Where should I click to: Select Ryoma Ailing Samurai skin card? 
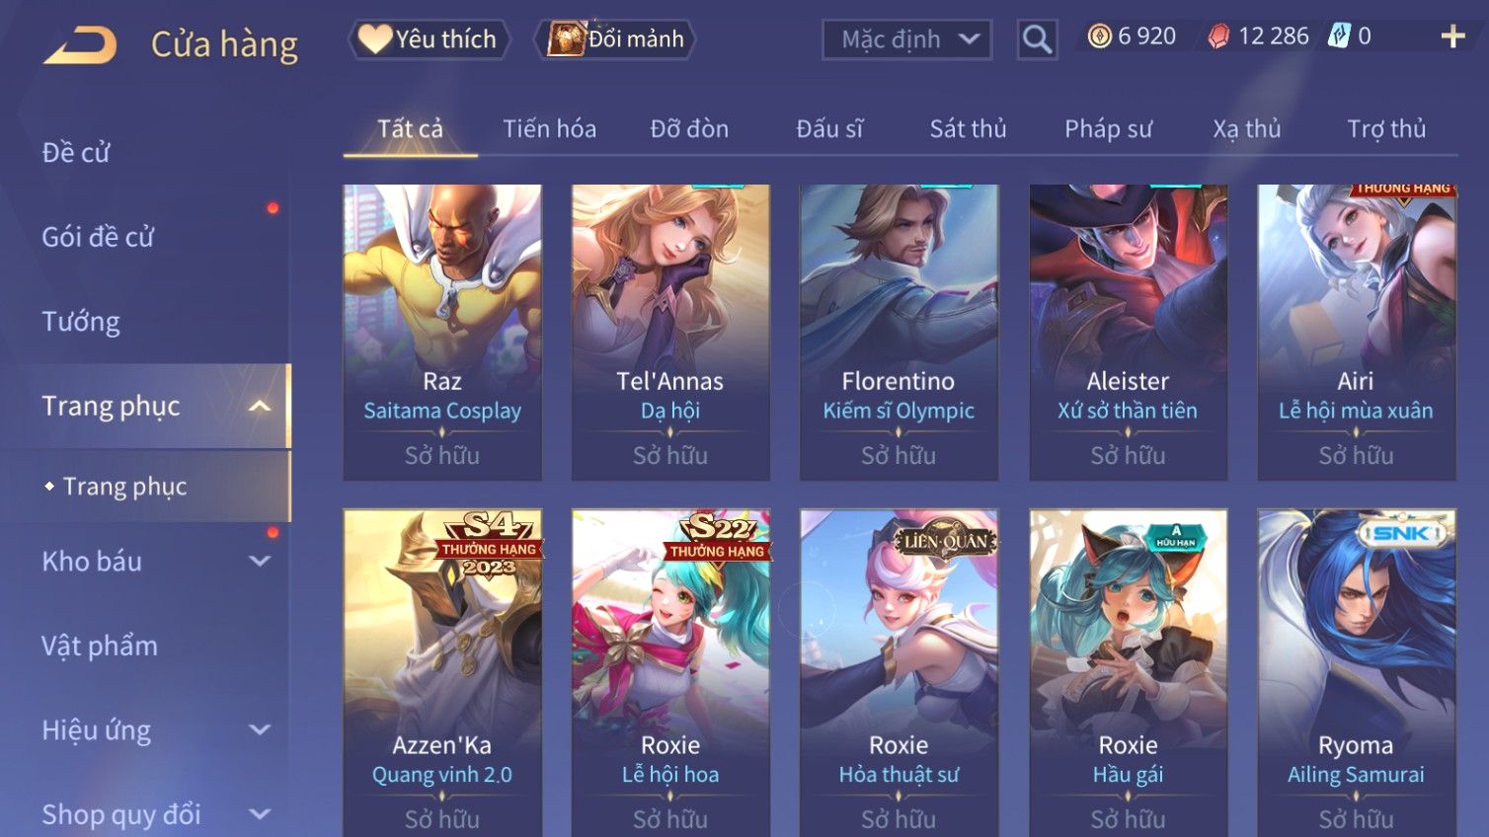pos(1357,673)
